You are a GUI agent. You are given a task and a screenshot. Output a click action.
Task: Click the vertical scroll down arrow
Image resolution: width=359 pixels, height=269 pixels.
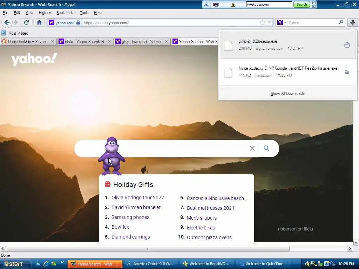(356, 243)
